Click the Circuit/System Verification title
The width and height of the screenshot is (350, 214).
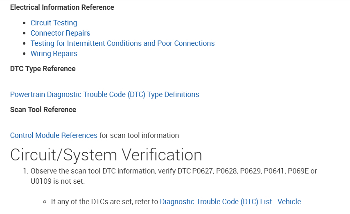point(106,155)
